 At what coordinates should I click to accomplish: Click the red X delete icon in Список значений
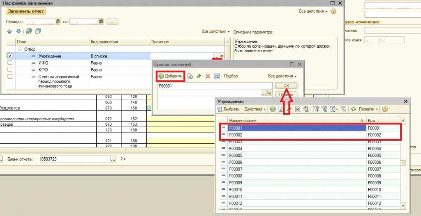[208, 76]
